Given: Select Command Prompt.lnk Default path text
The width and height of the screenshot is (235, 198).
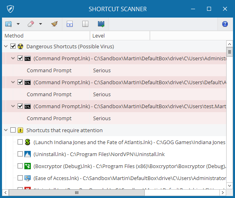Looking at the screenshot, I should [130, 83].
